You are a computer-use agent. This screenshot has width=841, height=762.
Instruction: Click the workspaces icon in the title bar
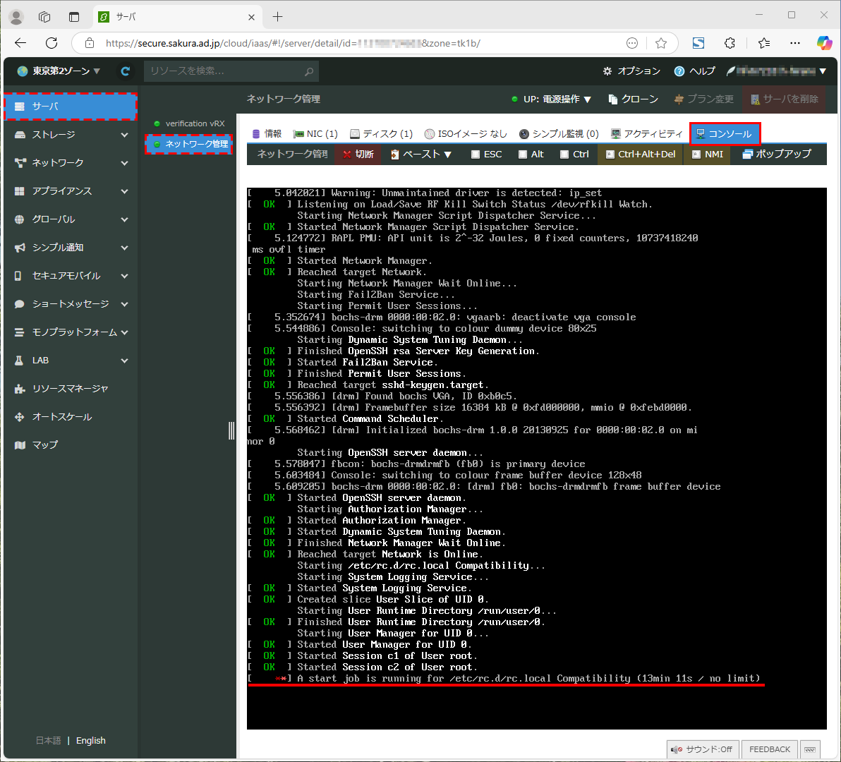(x=44, y=17)
